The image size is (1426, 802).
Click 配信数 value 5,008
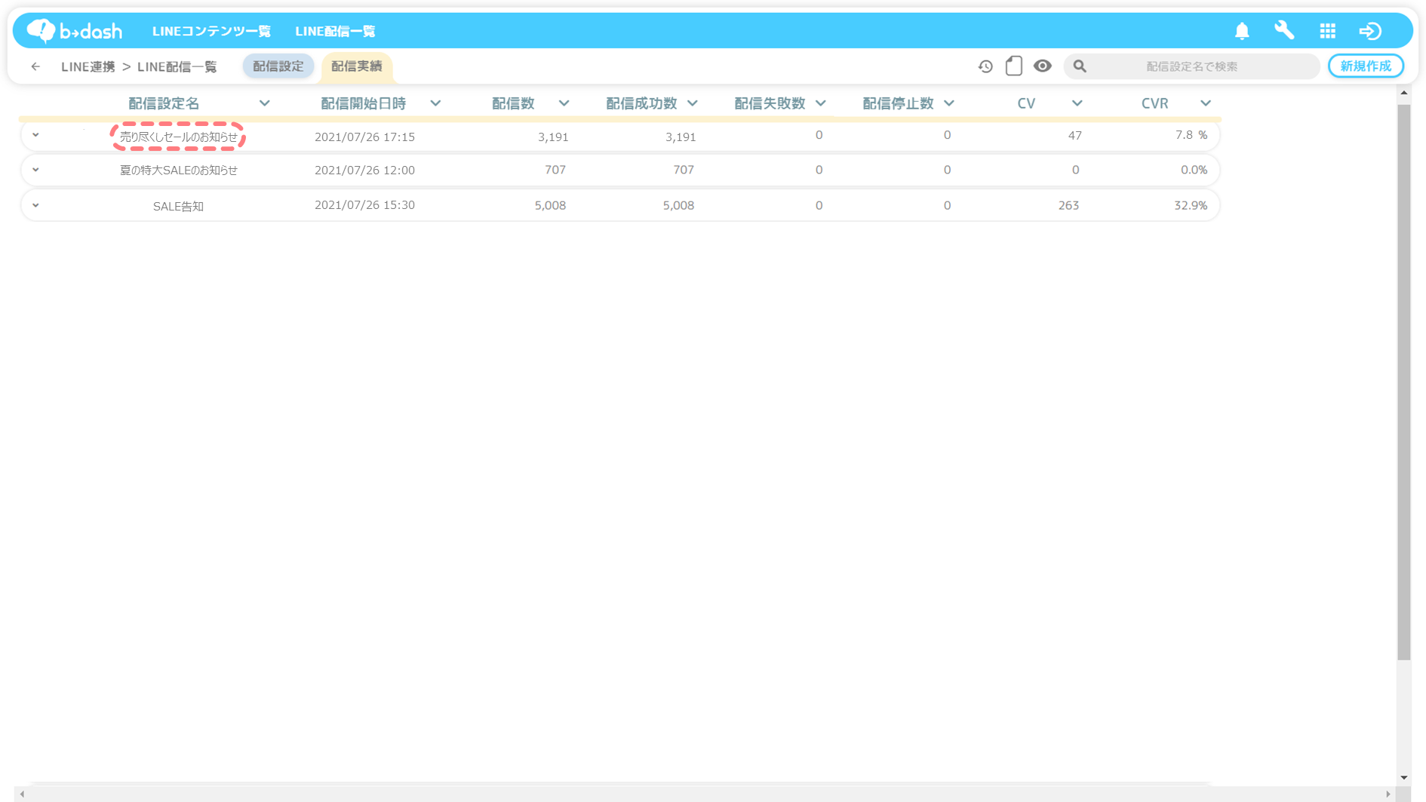coord(550,205)
